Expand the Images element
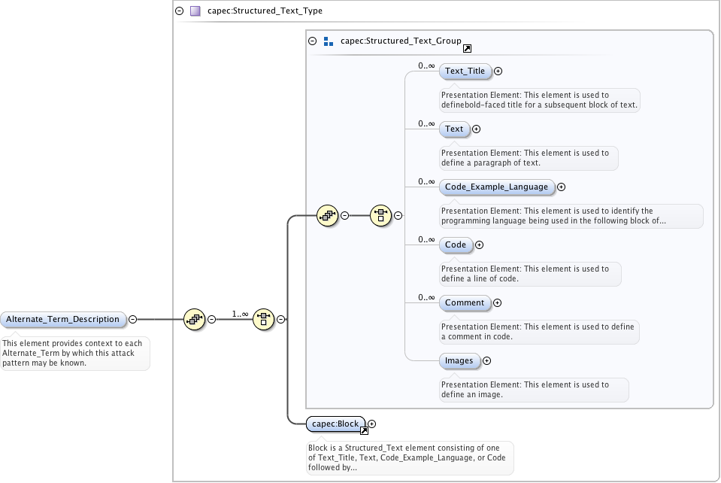This screenshot has width=721, height=483. point(486,361)
